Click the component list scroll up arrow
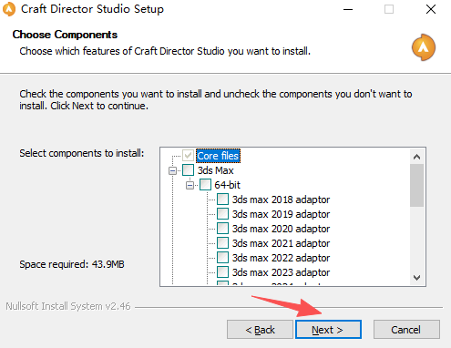Viewport: 451px width, 348px height. 416,157
